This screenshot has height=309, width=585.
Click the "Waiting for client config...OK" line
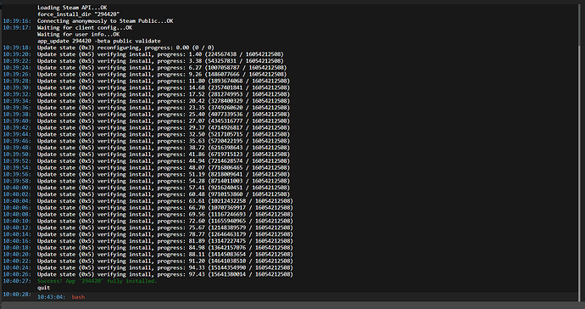pyautogui.click(x=85, y=28)
